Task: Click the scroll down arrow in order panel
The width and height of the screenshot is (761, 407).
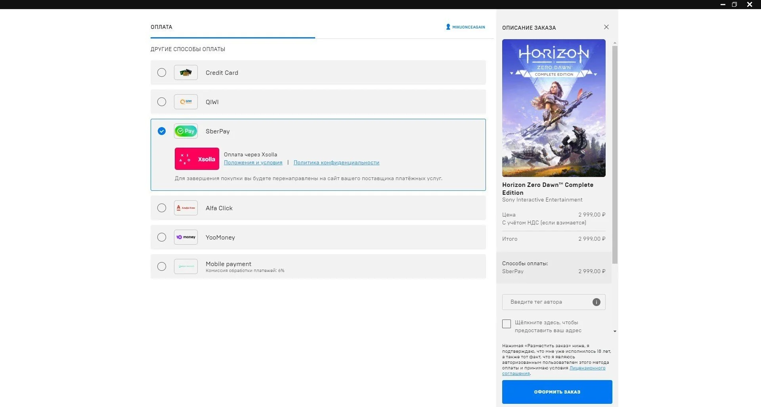Action: tap(615, 331)
